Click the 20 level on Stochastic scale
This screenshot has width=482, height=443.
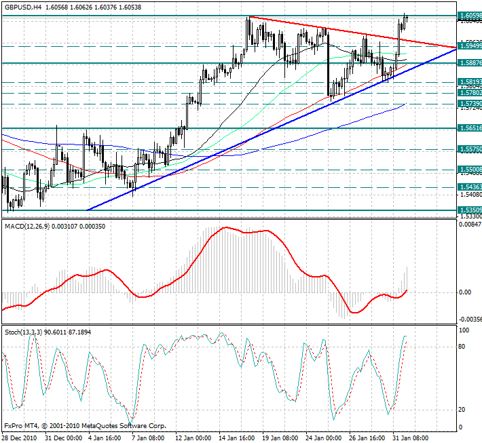462,410
